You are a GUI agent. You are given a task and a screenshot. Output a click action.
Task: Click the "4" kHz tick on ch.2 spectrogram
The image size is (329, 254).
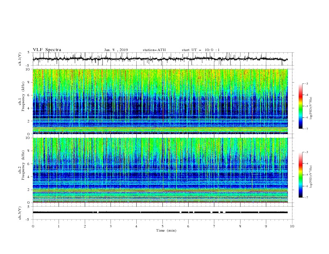point(29,177)
